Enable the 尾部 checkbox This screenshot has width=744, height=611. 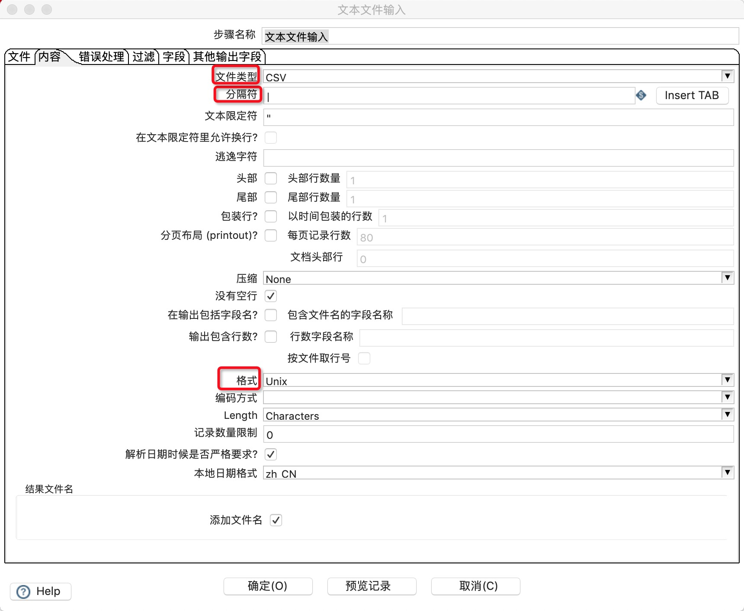tap(271, 197)
